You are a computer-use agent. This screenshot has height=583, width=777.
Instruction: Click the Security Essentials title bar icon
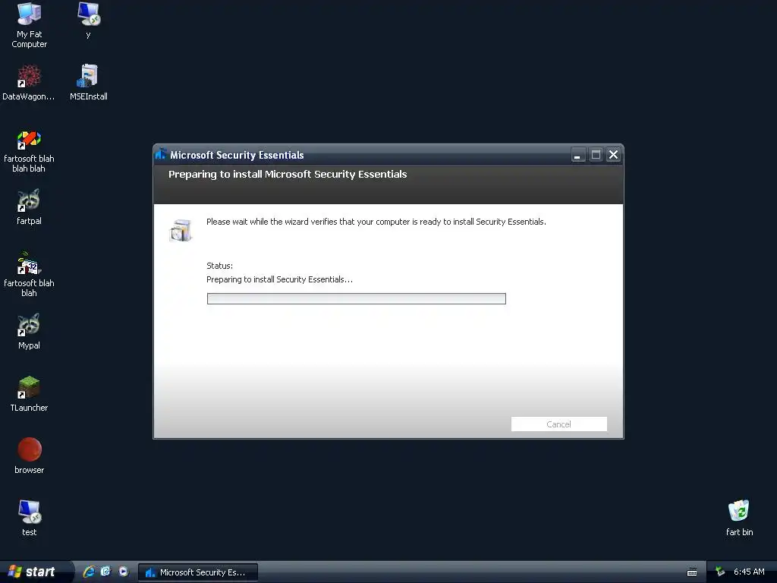tap(161, 154)
